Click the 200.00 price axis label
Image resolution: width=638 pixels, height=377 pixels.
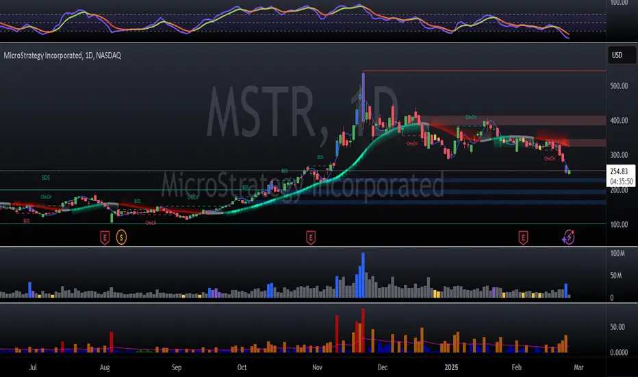click(619, 190)
